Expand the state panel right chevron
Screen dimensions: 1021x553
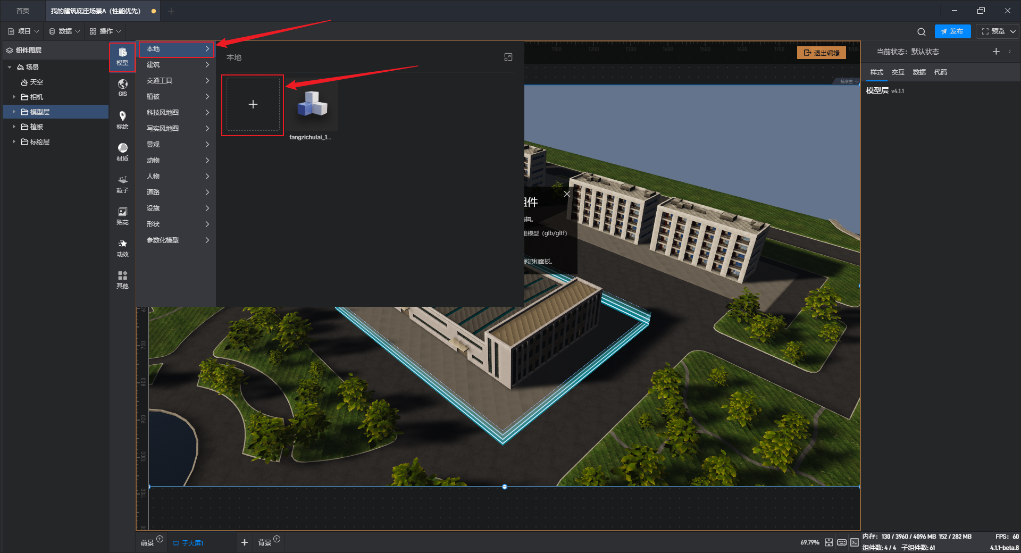pos(1010,52)
